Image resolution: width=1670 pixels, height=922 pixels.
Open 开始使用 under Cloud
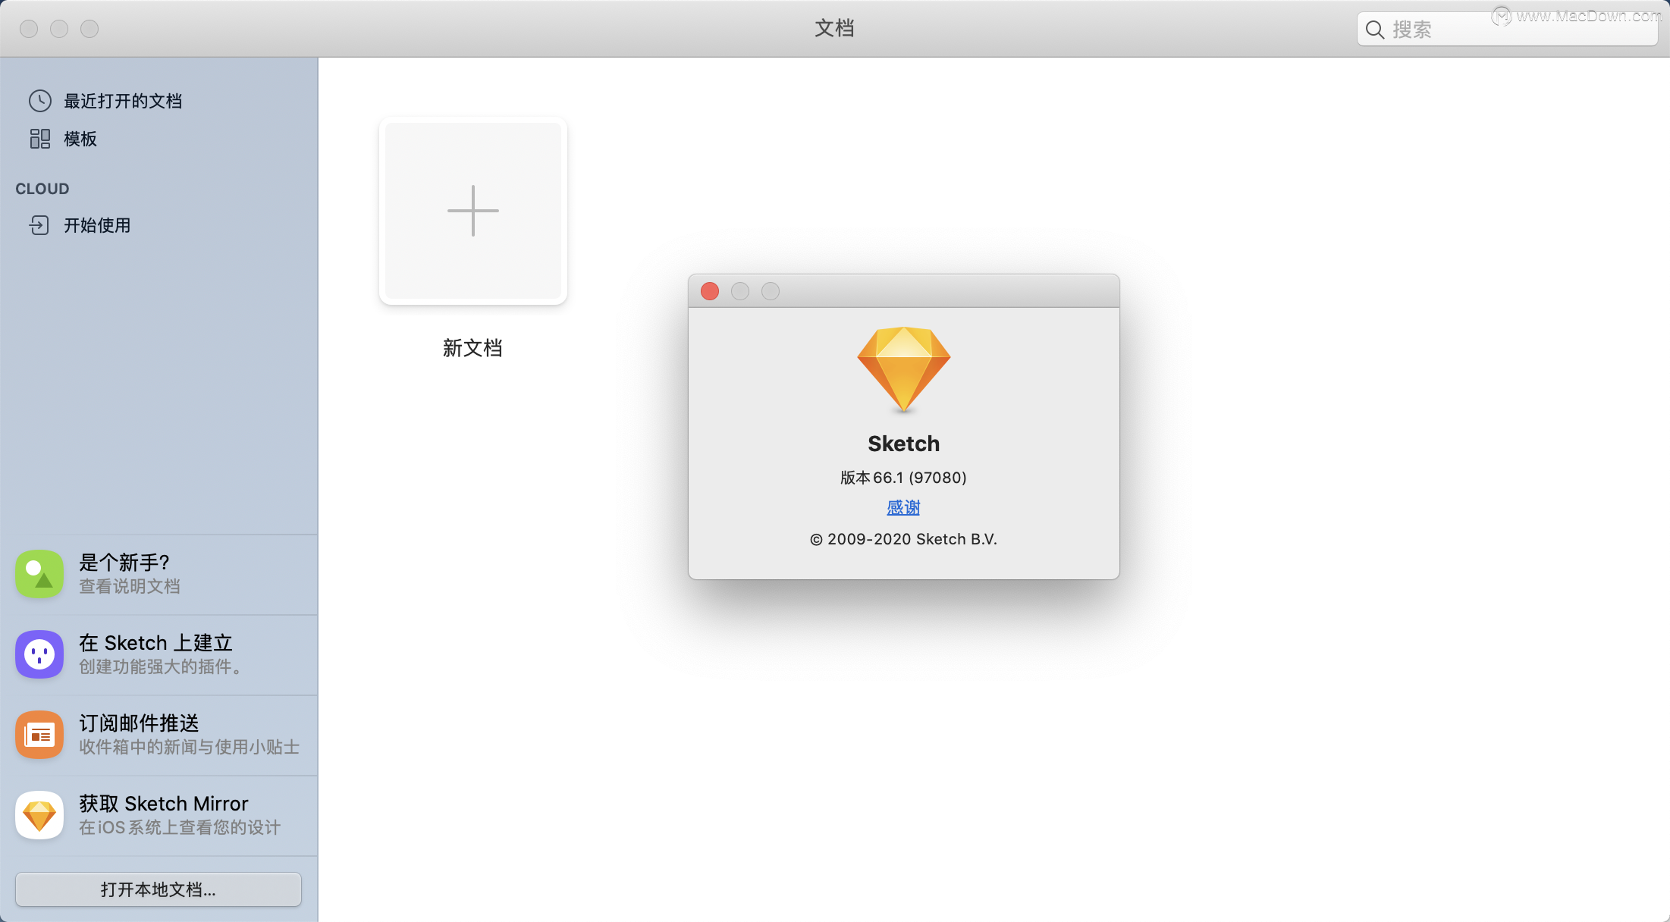97,225
